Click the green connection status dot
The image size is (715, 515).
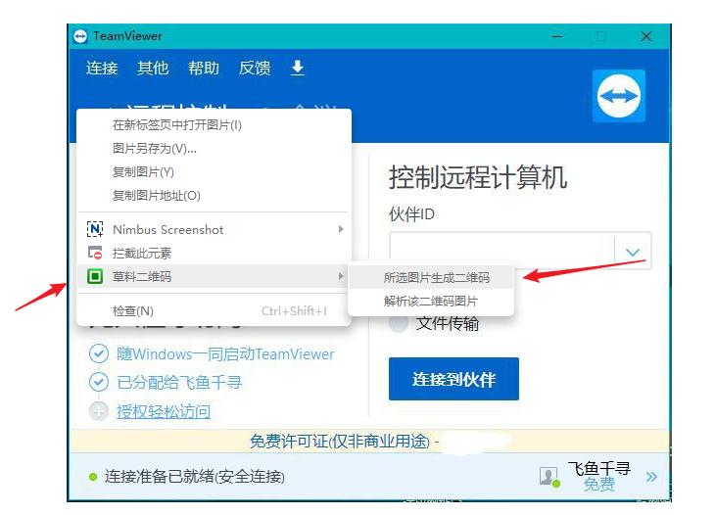(93, 477)
